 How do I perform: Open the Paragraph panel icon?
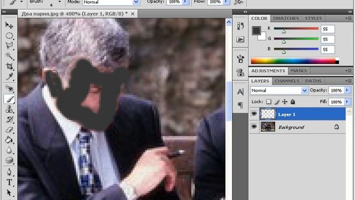coord(240,105)
